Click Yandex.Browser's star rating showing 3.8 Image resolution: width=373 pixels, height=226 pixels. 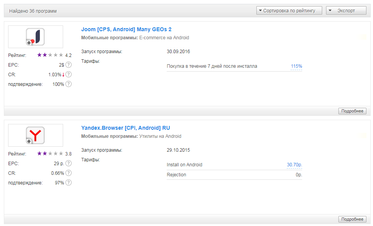coord(50,154)
